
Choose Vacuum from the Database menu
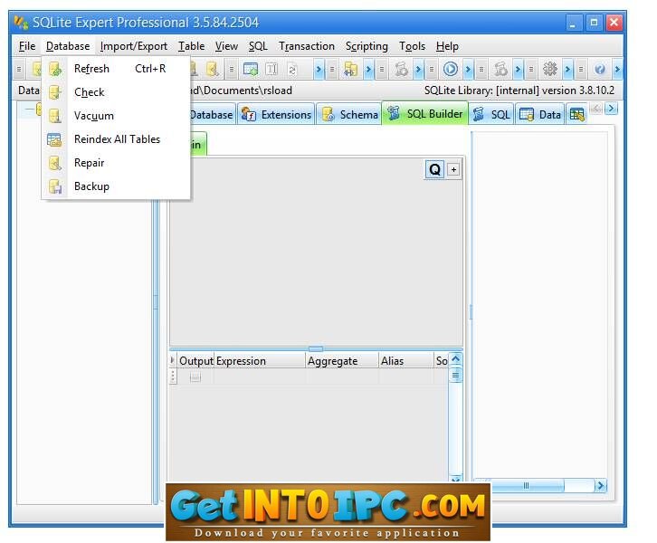click(116, 116)
